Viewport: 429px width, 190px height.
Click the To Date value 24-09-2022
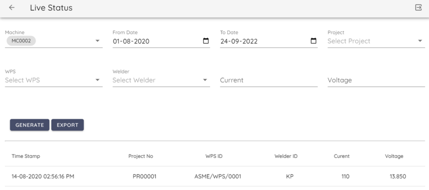[x=239, y=41]
